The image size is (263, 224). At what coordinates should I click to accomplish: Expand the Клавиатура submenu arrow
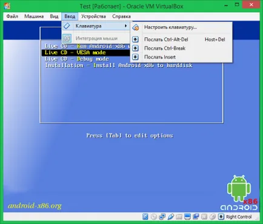point(125,26)
